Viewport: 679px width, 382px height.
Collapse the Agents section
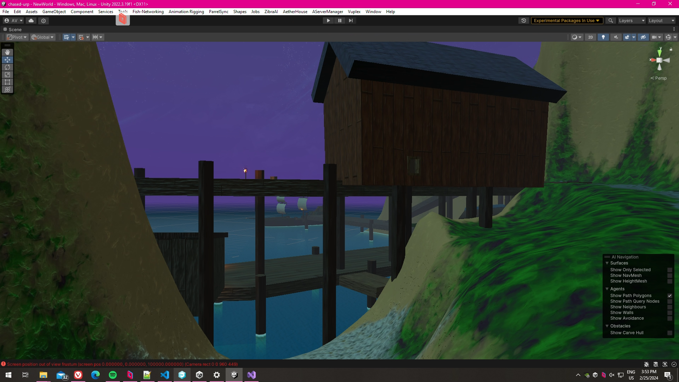point(607,289)
